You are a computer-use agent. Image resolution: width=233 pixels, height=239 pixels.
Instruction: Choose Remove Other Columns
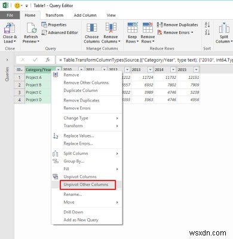coord(87,82)
